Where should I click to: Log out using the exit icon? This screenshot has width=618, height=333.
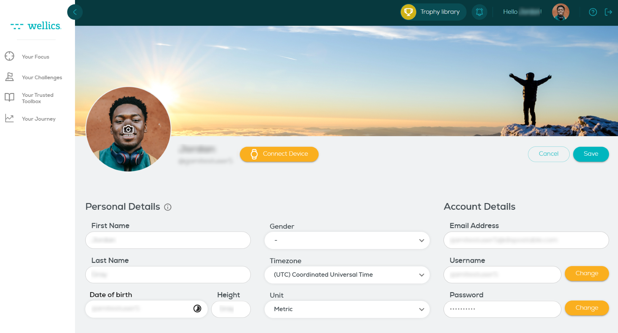609,12
